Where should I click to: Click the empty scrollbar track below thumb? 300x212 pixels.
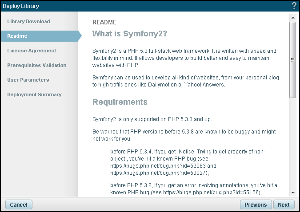point(292,142)
